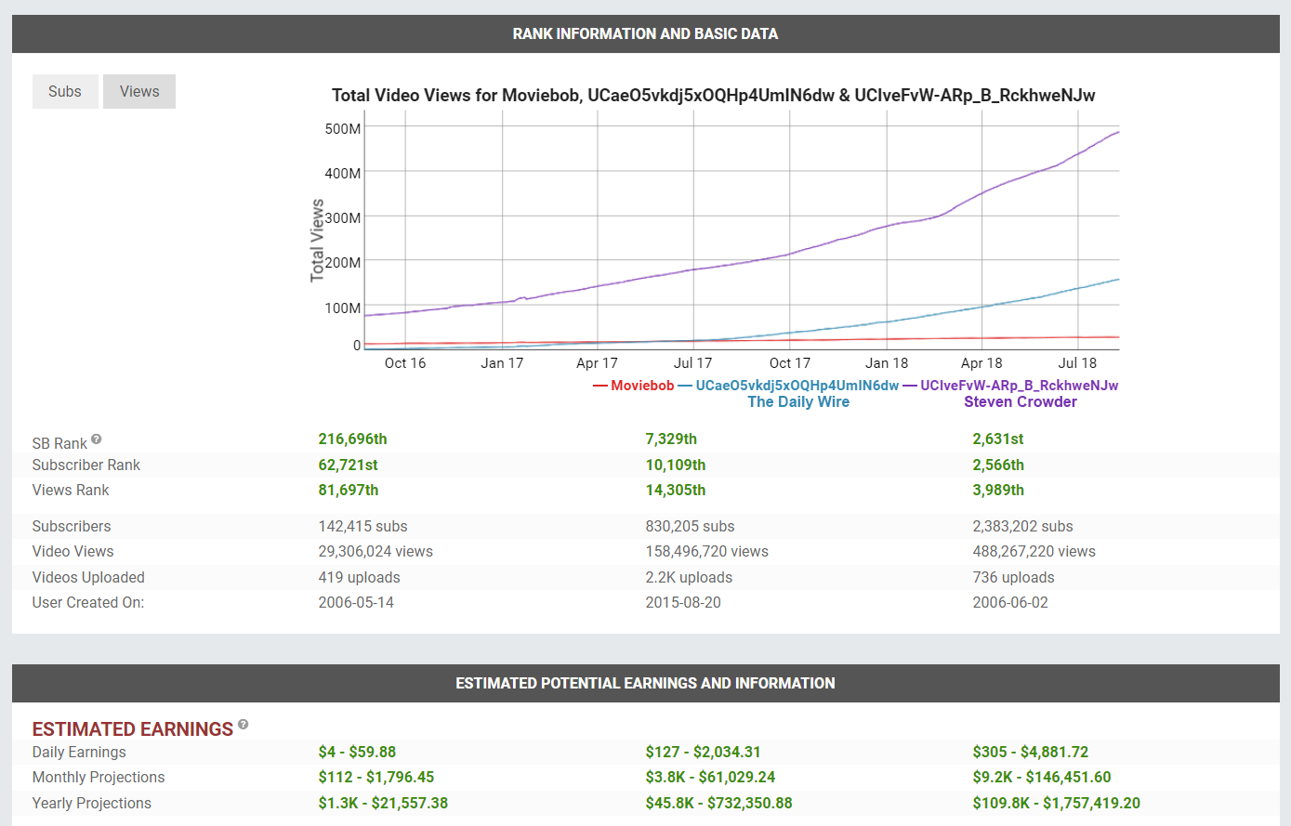Click the '2.2K uploads' value
This screenshot has width=1291, height=826.
click(x=689, y=577)
